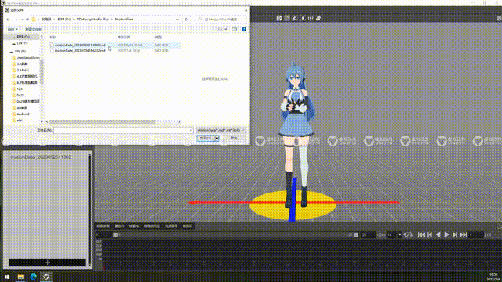
Task: Step back one frame in the timeline
Action: click(430, 235)
